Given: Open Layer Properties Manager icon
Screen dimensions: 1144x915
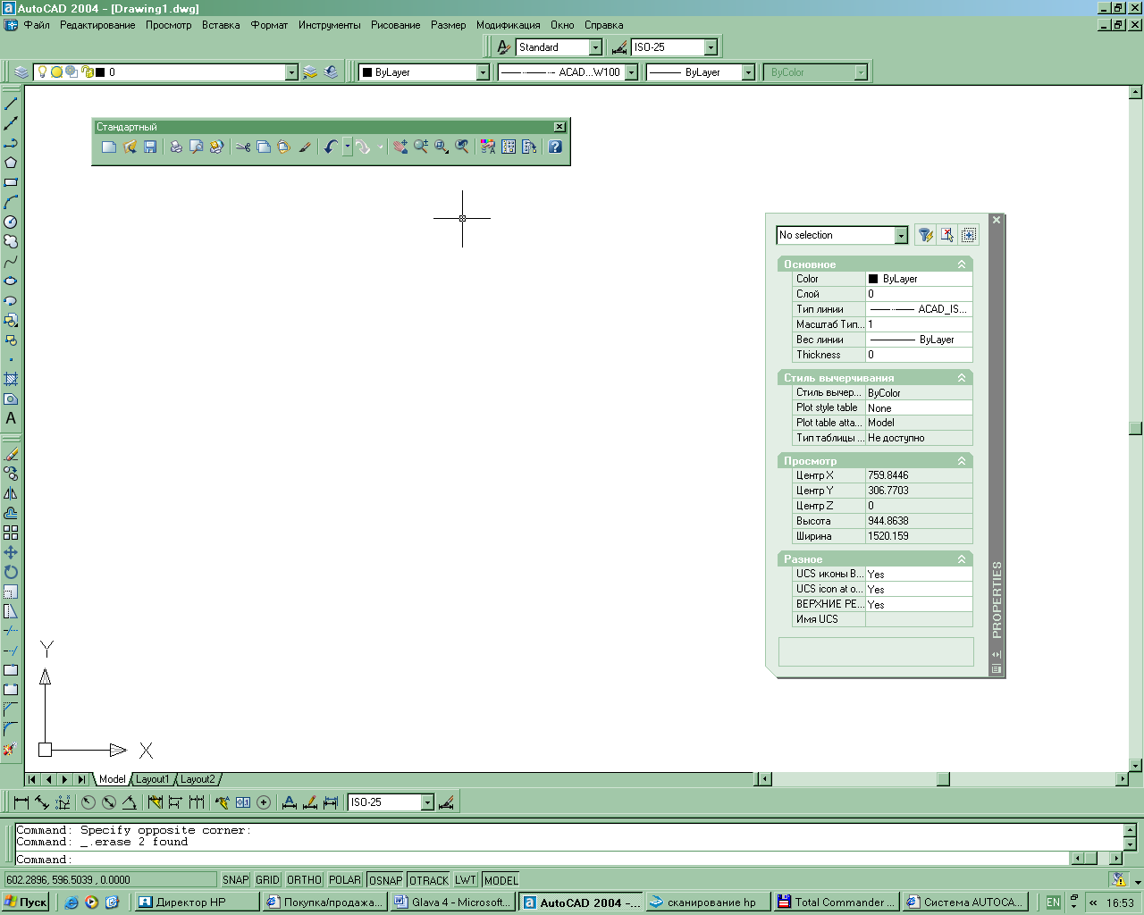Looking at the screenshot, I should (21, 72).
